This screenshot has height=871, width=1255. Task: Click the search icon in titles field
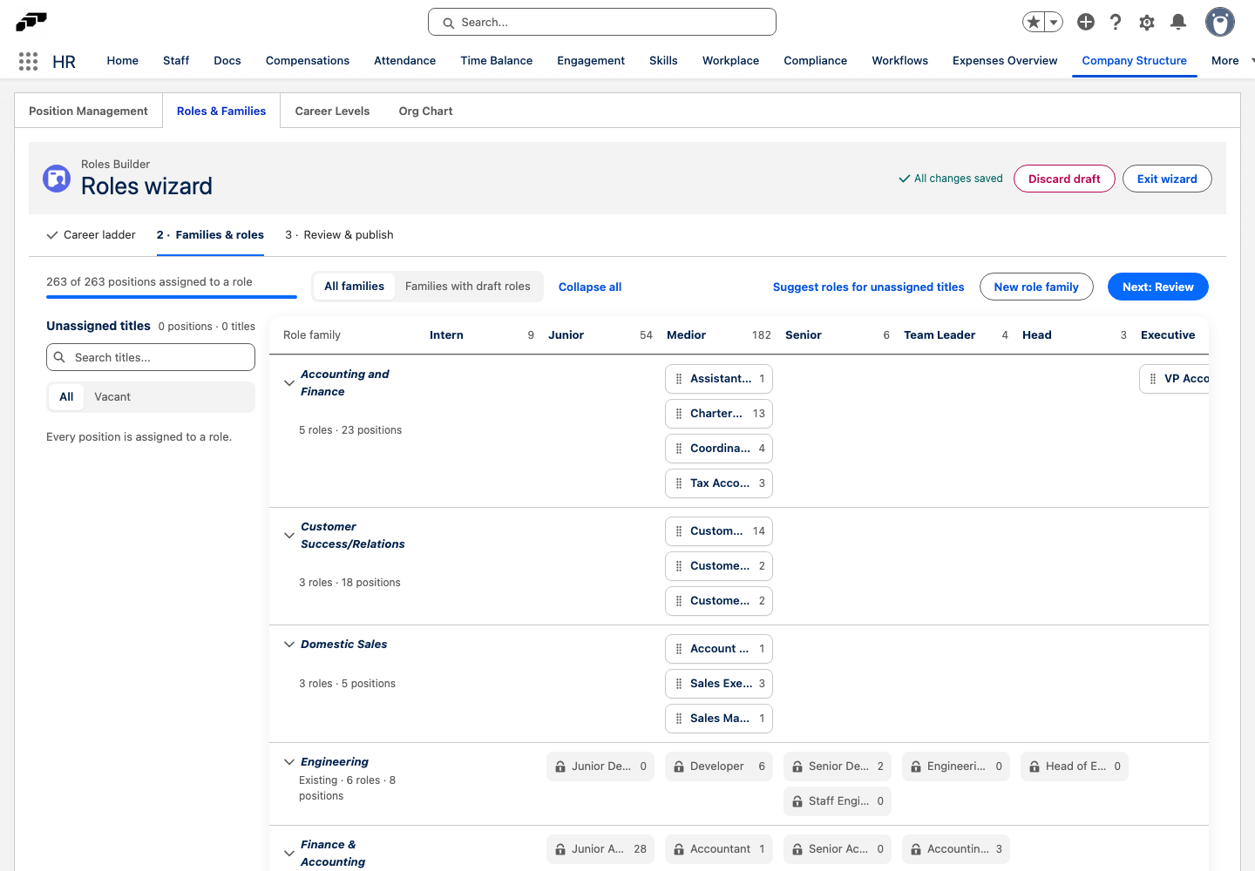[x=59, y=357]
